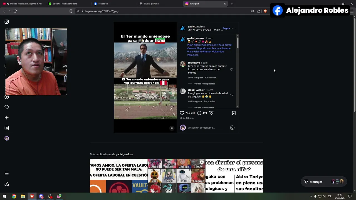Open the dashboard bar-chart icon in the sidebar
The image size is (356, 200).
pos(7,128)
